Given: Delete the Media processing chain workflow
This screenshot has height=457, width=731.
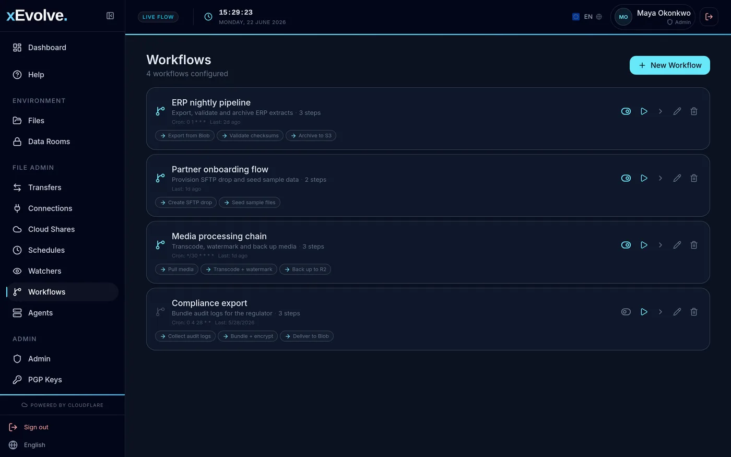Looking at the screenshot, I should (x=694, y=245).
